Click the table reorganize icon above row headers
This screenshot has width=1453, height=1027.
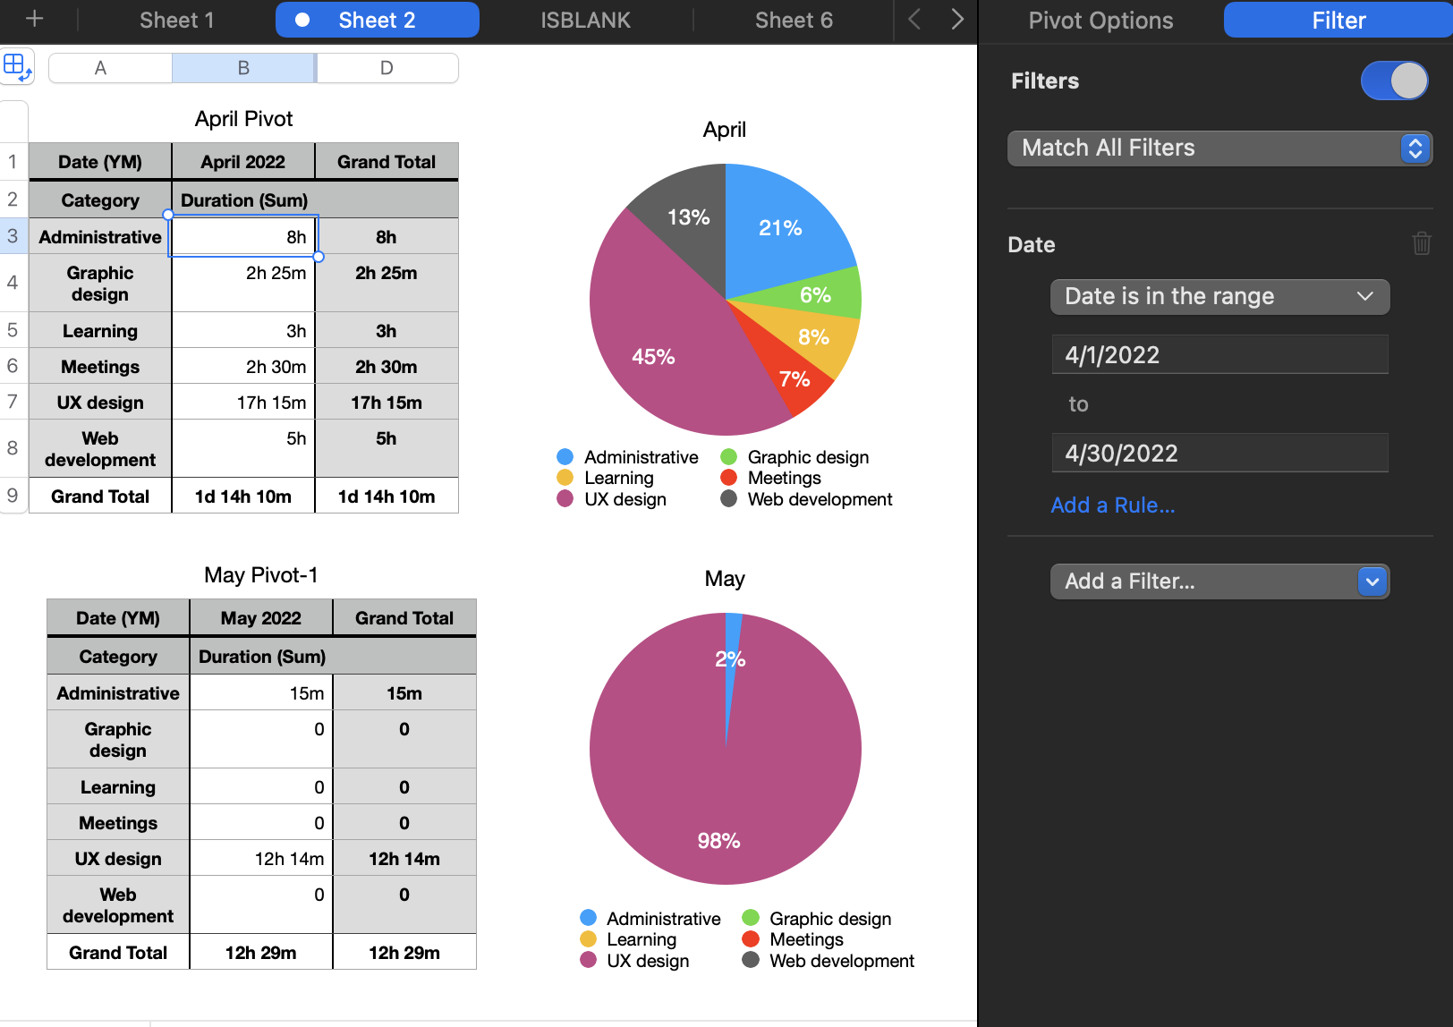(x=16, y=65)
